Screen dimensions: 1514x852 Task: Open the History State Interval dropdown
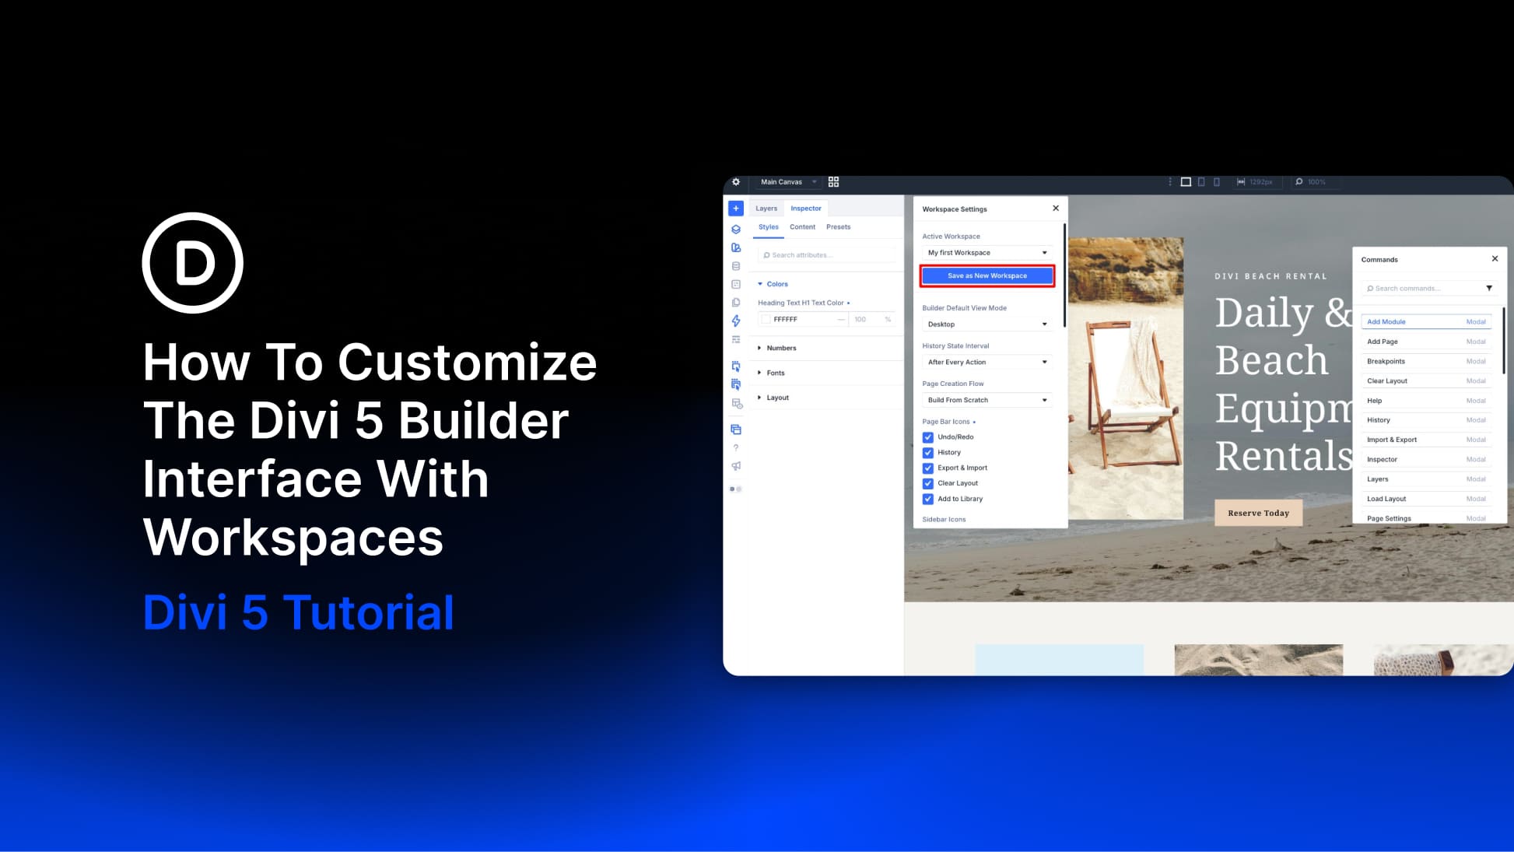987,363
